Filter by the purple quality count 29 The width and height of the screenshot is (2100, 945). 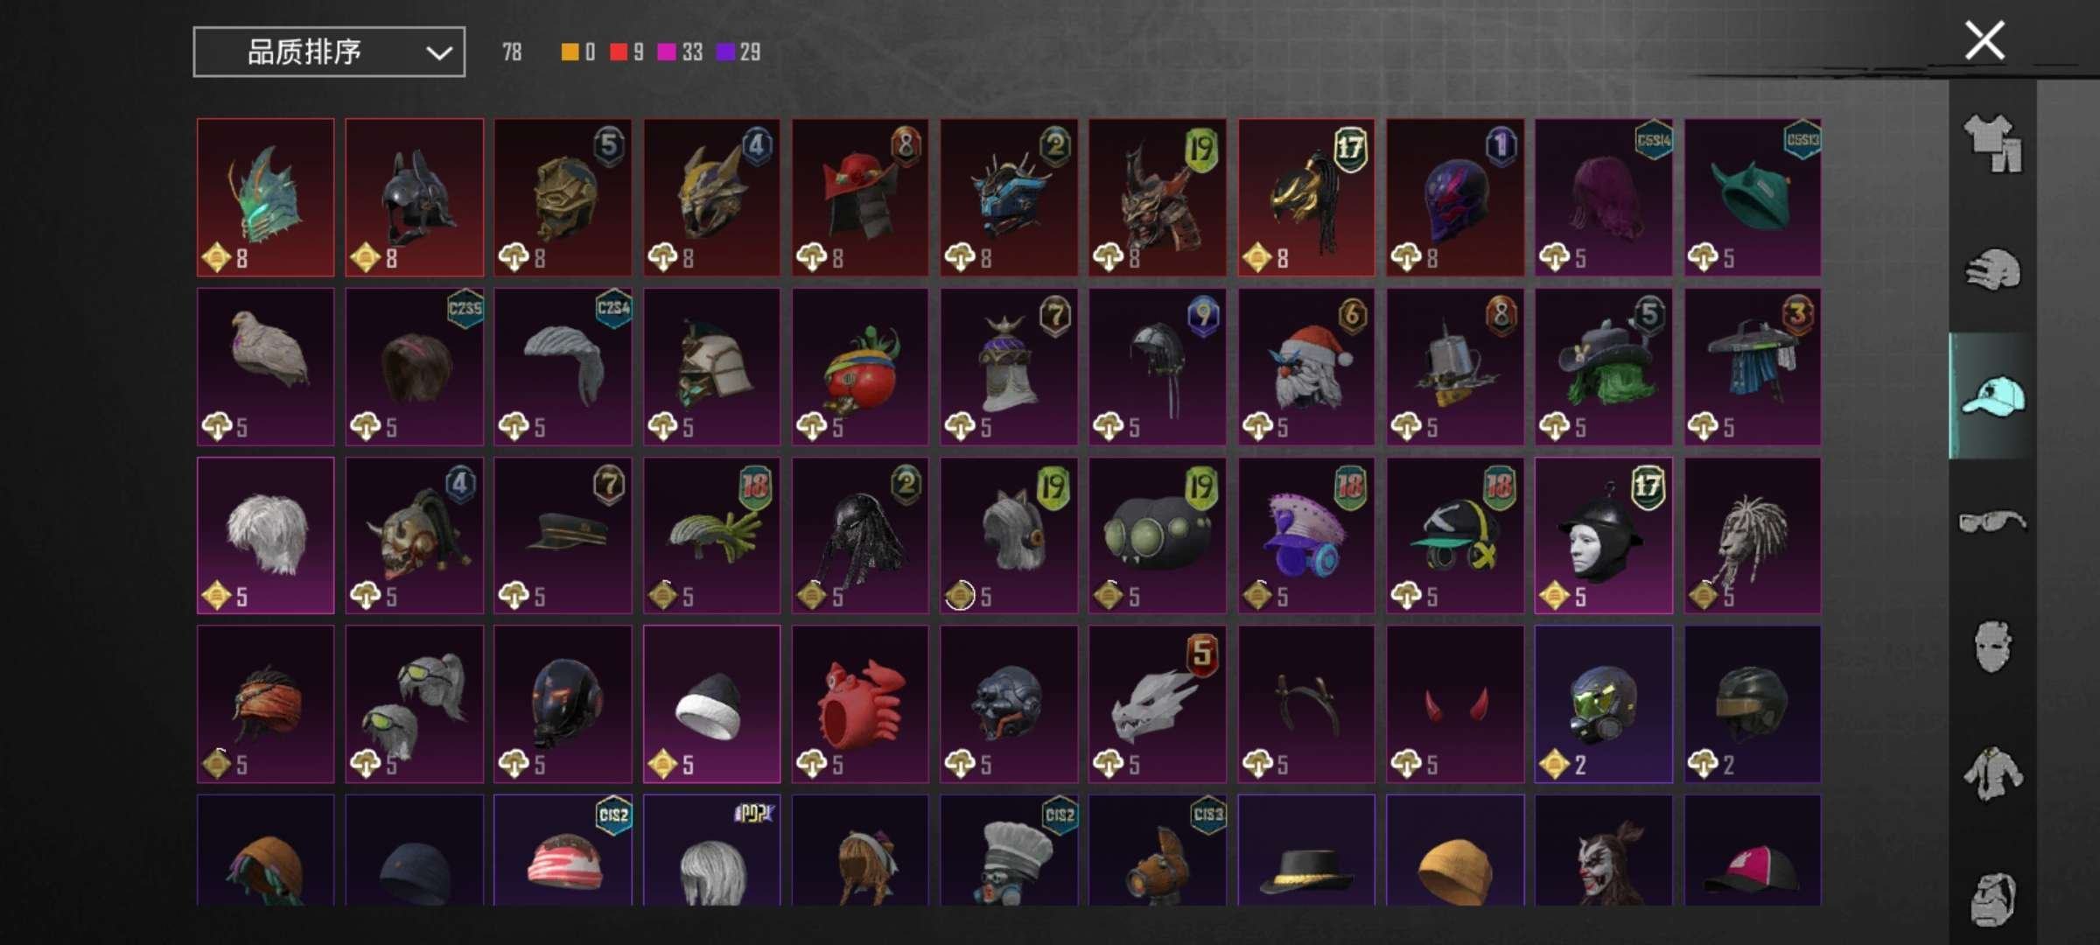[x=738, y=52]
